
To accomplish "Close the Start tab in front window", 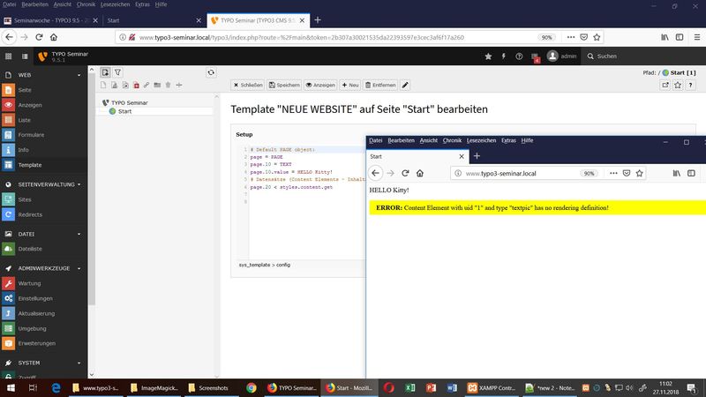I will [x=461, y=157].
